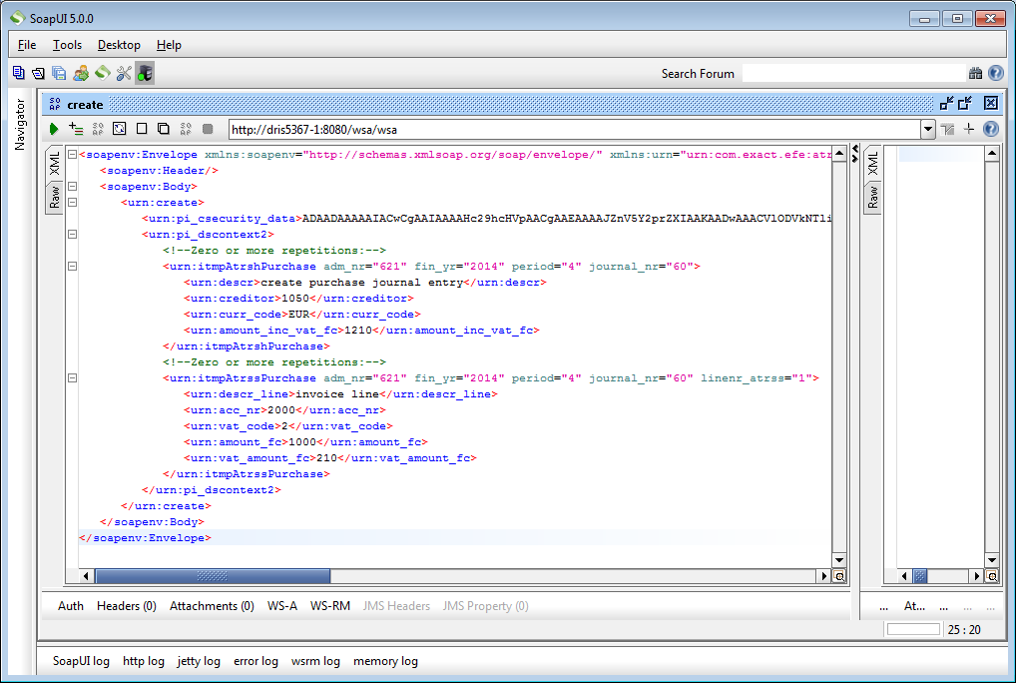Screen dimensions: 1016x683
Task: Collapse the request pane via left splitter arrow
Action: [854, 149]
